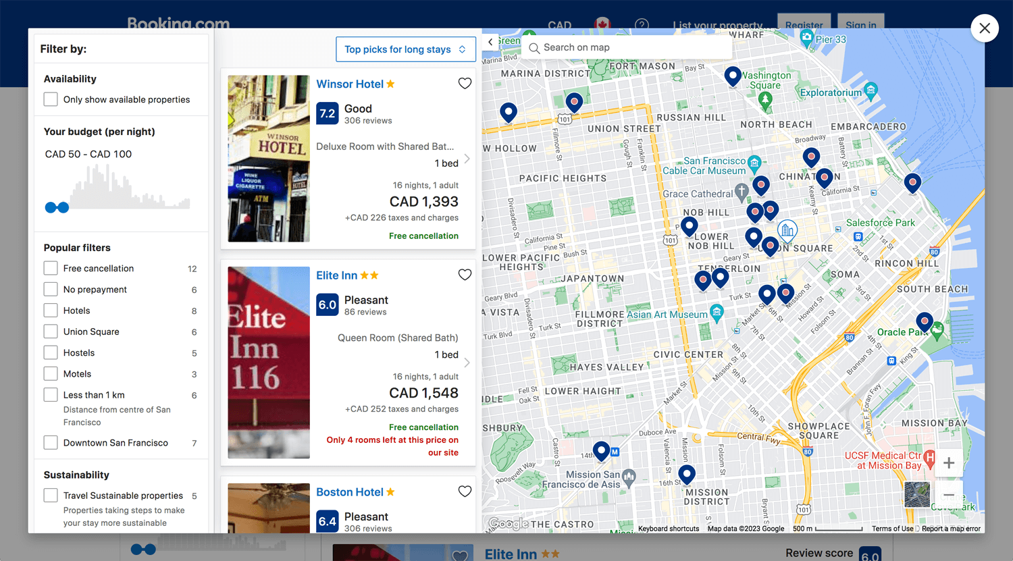The height and width of the screenshot is (561, 1013).
Task: Click the Oracle Park green marker
Action: pyautogui.click(x=937, y=331)
